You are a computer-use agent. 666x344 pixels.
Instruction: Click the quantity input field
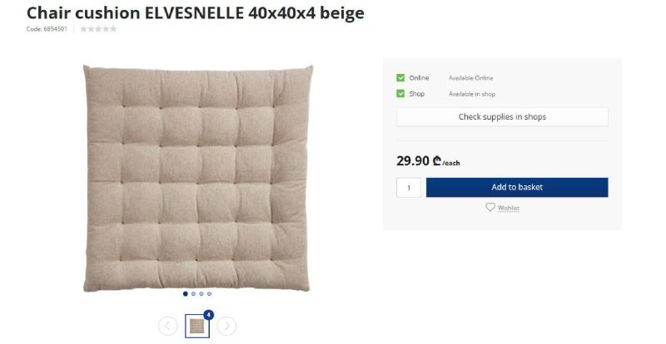(409, 188)
